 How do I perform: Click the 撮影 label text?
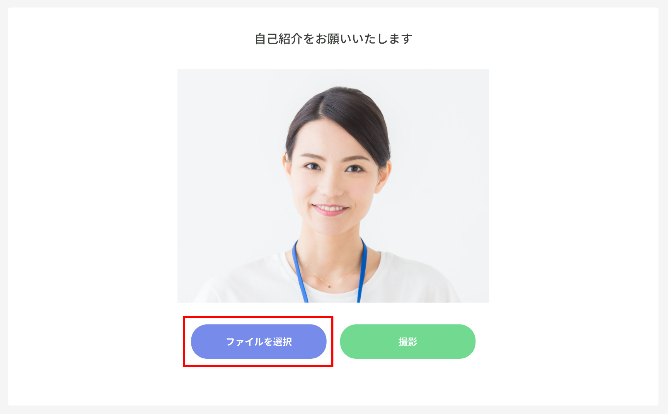click(x=407, y=342)
